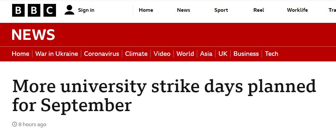Go to the Coronavirus section
The image size is (336, 131).
pyautogui.click(x=102, y=54)
